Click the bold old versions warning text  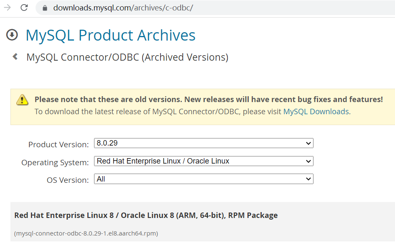tap(209, 100)
